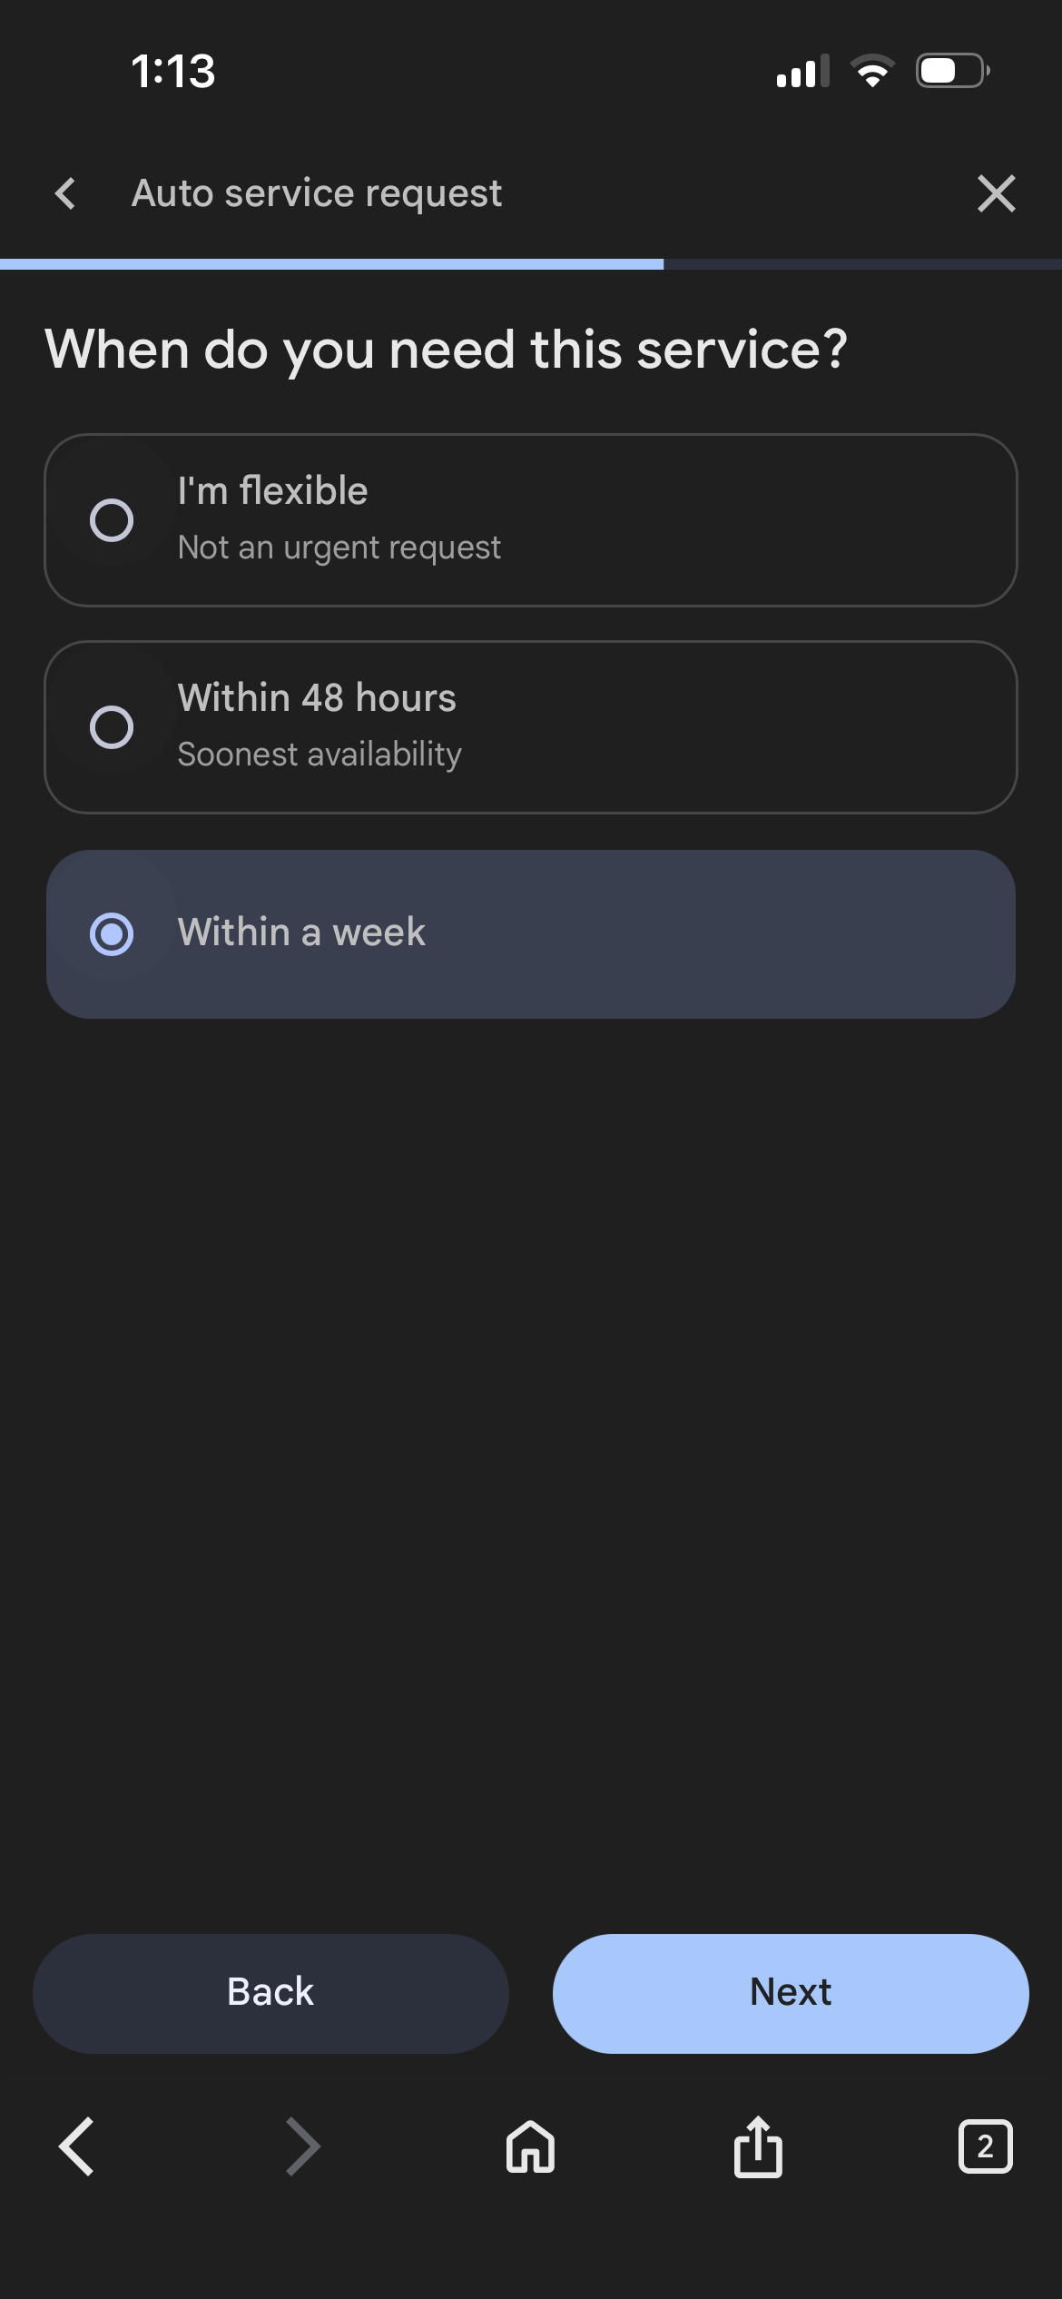The image size is (1062, 2299).
Task: Open the browser home page icon
Action: pyautogui.click(x=530, y=2147)
